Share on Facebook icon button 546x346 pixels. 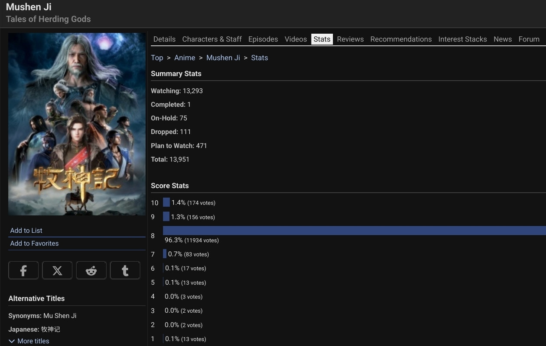tap(23, 270)
